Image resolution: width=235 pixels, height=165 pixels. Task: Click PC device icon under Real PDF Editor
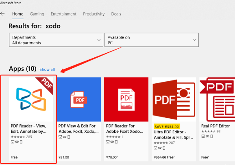[203, 137]
